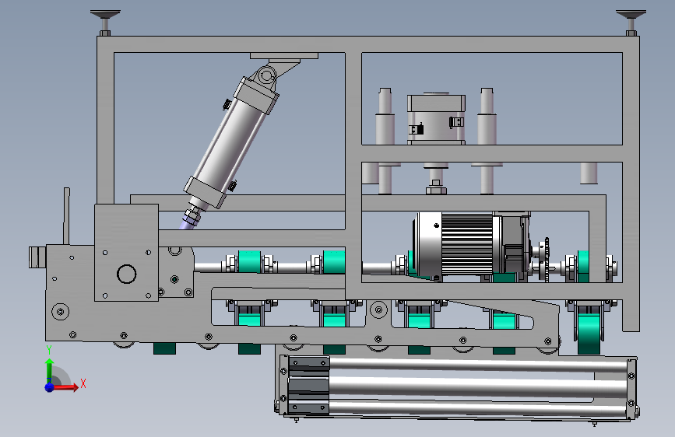This screenshot has height=437, width=675.
Task: Click the "Y" axis label
Action: click(49, 350)
